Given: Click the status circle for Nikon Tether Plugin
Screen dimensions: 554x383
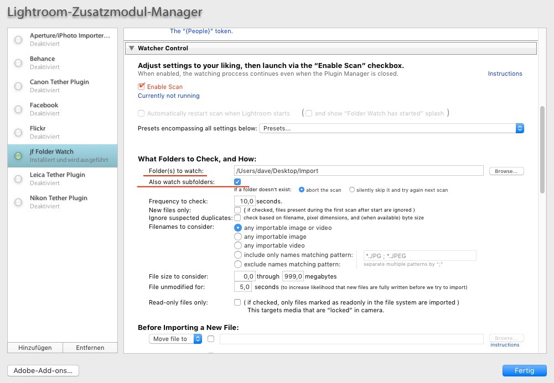Looking at the screenshot, I should click(18, 202).
